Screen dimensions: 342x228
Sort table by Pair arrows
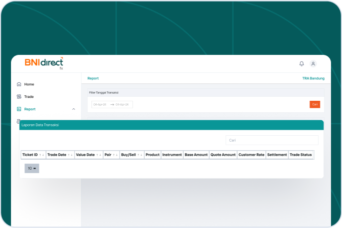point(115,155)
